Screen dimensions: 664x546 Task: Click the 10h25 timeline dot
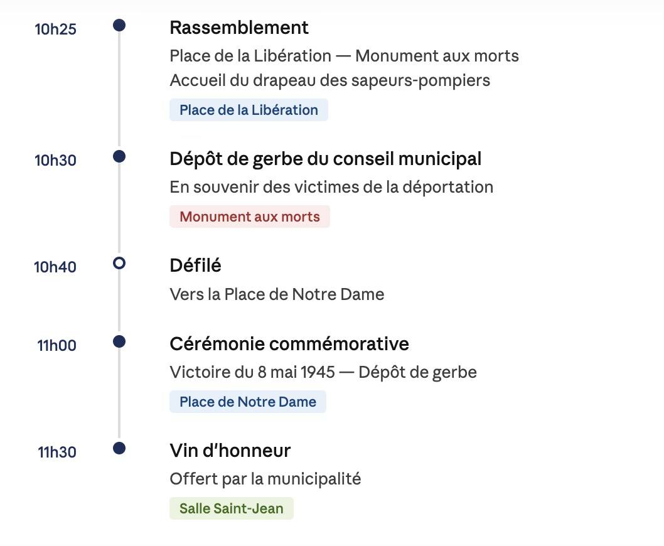[119, 25]
